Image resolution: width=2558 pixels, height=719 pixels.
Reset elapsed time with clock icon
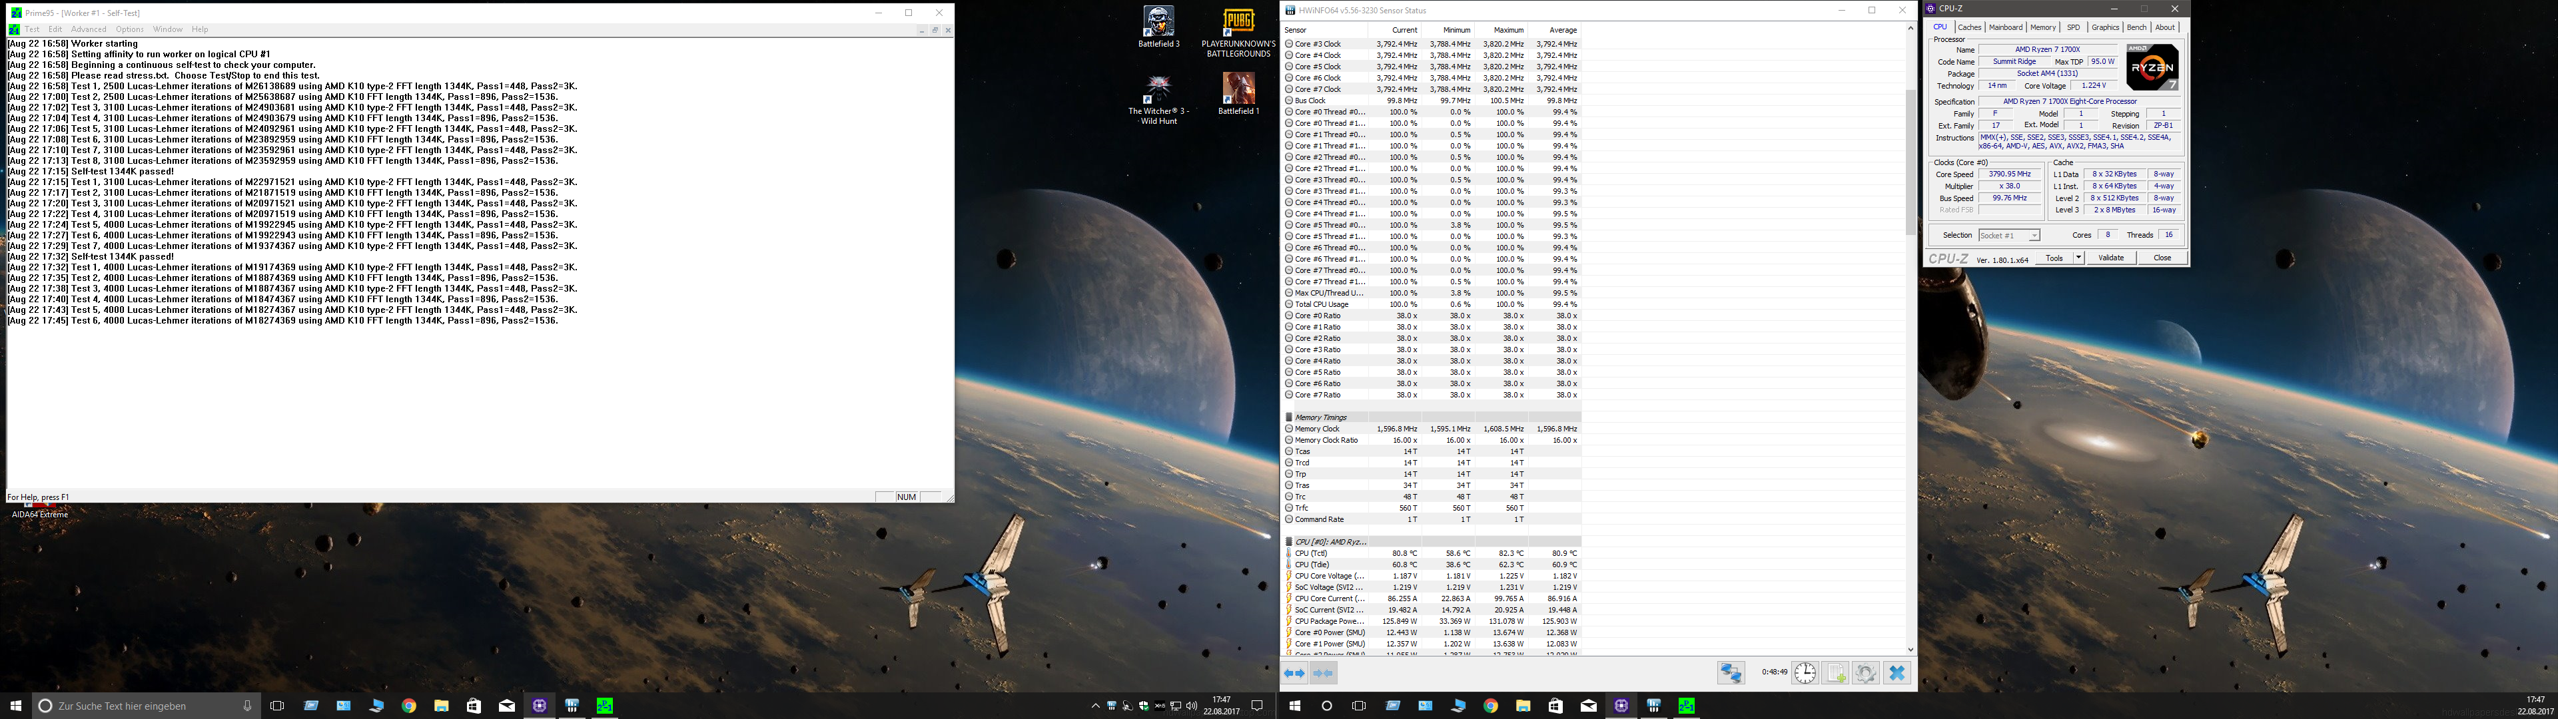tap(1805, 673)
